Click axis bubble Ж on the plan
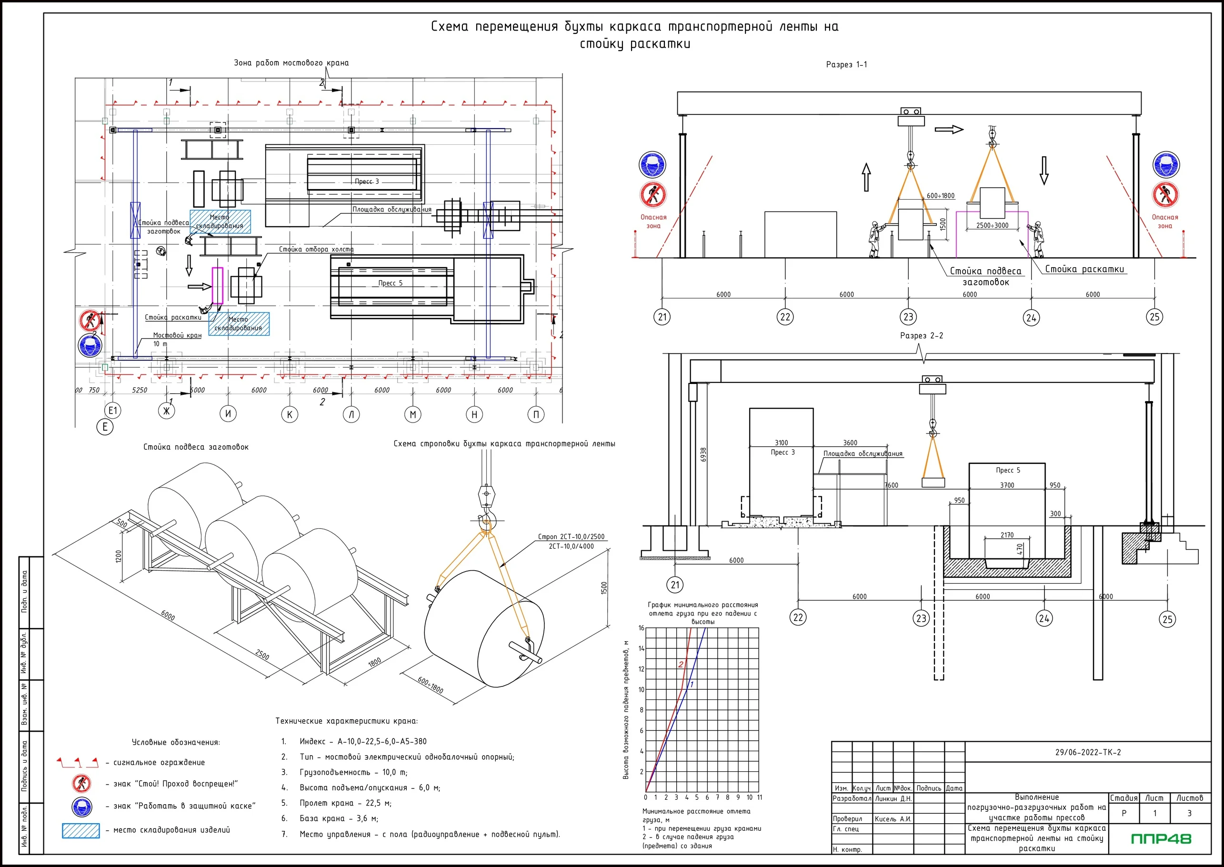Image resolution: width=1224 pixels, height=867 pixels. tap(167, 411)
